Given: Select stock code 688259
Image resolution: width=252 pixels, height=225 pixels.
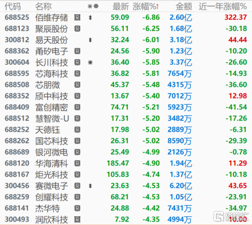Looking at the screenshot, I should (x=17, y=197).
